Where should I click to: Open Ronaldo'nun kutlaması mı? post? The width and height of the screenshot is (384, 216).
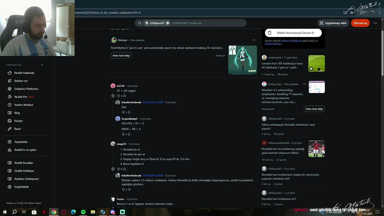(x=279, y=199)
